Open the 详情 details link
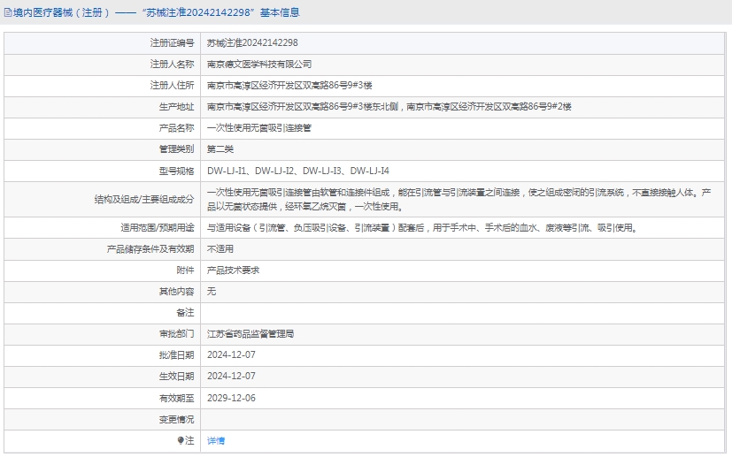The width and height of the screenshot is (732, 457). tap(216, 440)
